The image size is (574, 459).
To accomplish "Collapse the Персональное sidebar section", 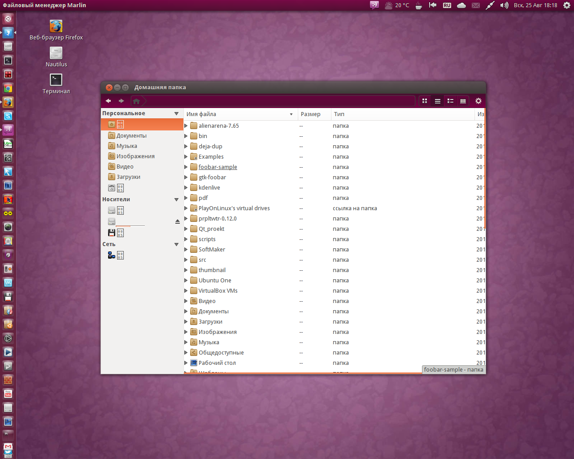I will coord(176,114).
